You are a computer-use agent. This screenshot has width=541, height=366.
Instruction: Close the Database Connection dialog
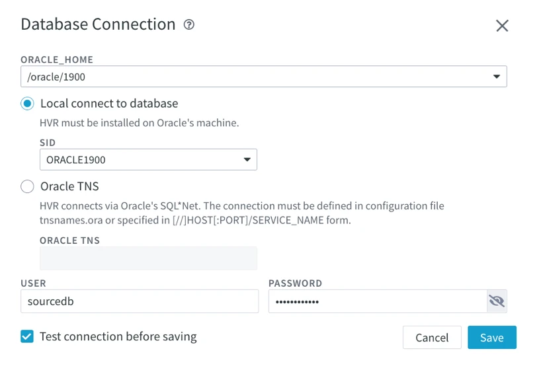point(502,26)
